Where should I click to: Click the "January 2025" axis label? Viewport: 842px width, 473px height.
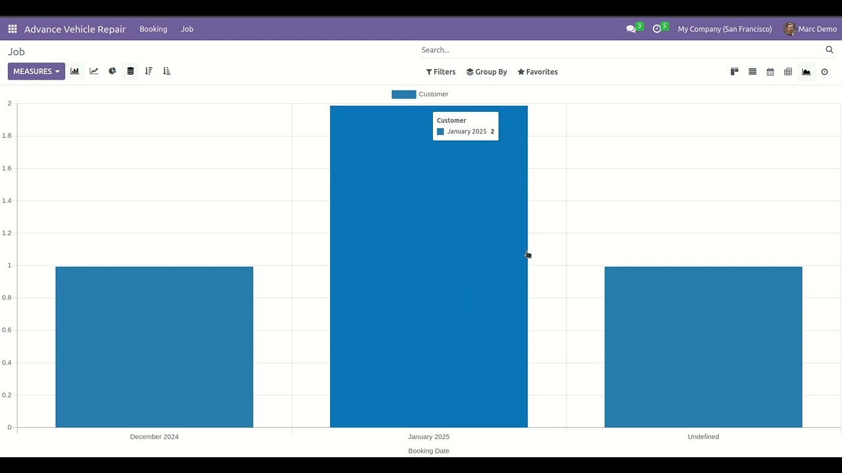click(429, 437)
